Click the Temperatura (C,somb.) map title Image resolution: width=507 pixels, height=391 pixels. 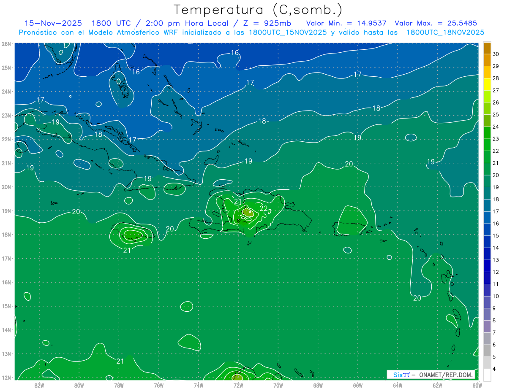point(258,9)
